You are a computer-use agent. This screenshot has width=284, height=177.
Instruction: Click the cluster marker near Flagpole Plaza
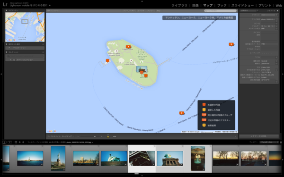128,47
